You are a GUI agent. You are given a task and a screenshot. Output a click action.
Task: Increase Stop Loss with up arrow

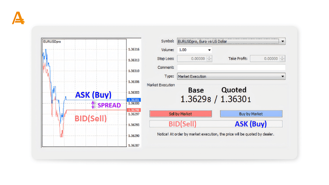click(x=209, y=57)
